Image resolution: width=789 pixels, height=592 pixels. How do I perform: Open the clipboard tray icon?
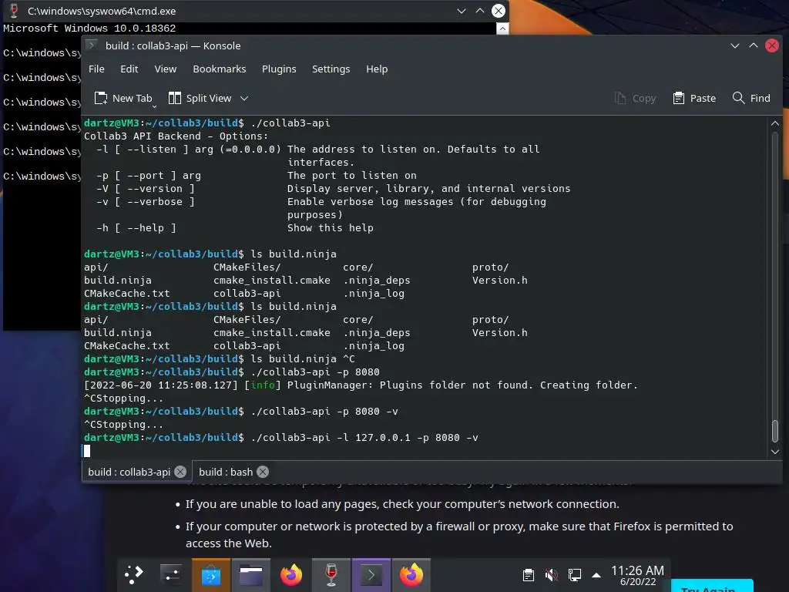point(529,575)
